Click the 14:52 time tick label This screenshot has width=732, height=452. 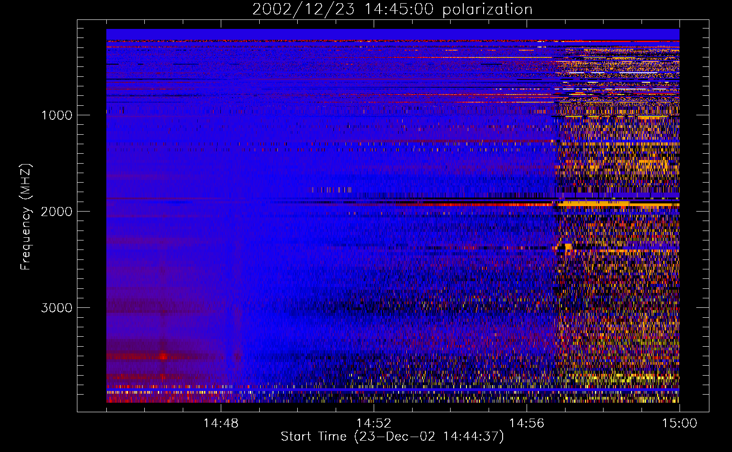tap(374, 424)
